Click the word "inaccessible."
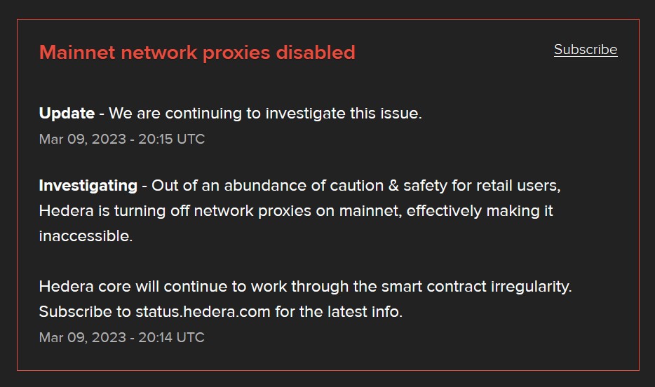This screenshot has height=387, width=655. tap(86, 236)
